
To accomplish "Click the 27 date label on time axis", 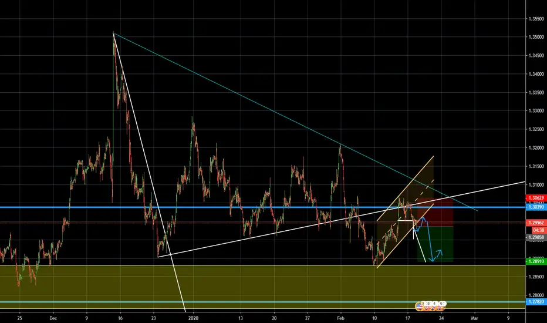I will (x=308, y=318).
